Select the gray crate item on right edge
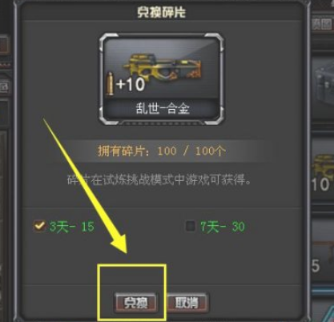Image resolution: width=334 pixels, height=322 pixels. coord(323,88)
